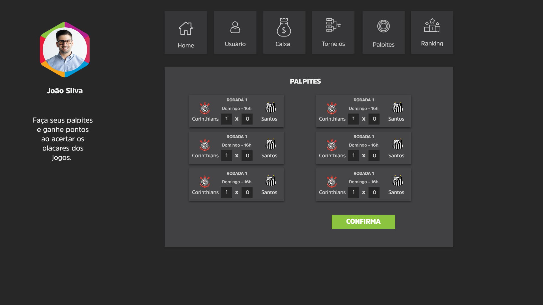This screenshot has width=543, height=305.
Task: Click Santos crest in top-right match card
Action: [398, 107]
